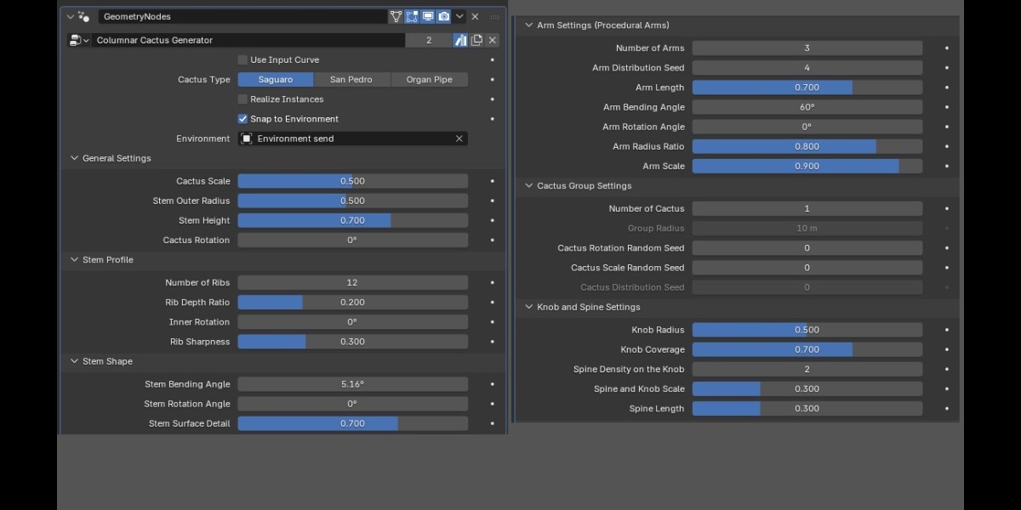Toggle modifier viewport display monitor icon
This screenshot has height=510, width=1021.
coord(428,16)
